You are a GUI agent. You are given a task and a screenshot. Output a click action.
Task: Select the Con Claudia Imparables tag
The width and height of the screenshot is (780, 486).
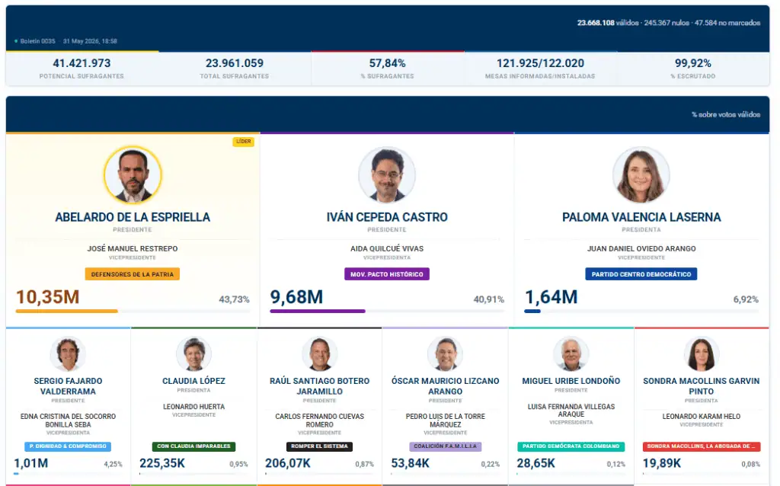coord(194,446)
